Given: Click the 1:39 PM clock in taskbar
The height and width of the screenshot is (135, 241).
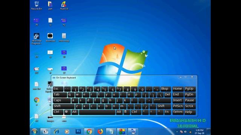Looking at the screenshot, I should [x=199, y=130].
